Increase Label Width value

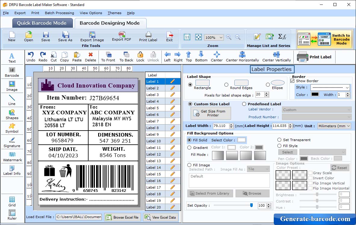[x=231, y=125]
